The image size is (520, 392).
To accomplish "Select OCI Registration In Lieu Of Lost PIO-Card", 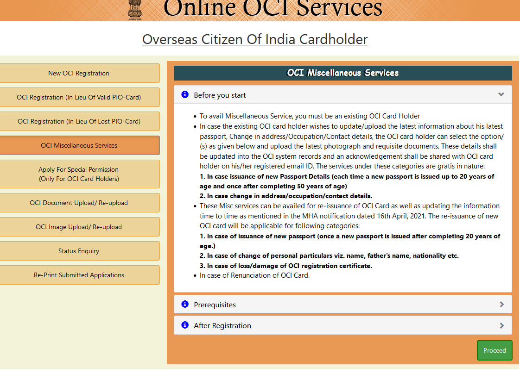I will [79, 122].
